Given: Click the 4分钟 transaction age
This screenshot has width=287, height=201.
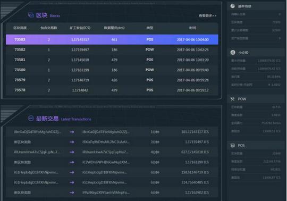Looking at the screenshot, I should (x=155, y=152).
